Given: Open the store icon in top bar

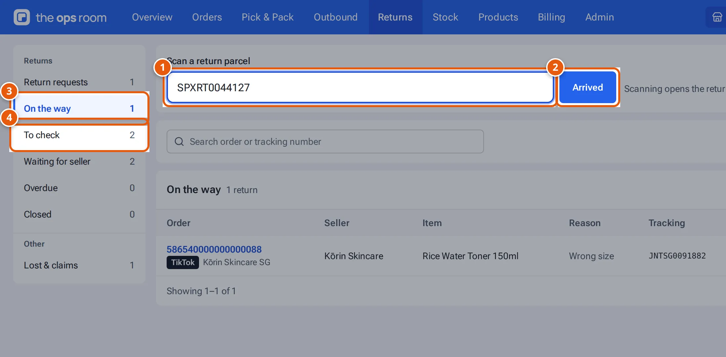Looking at the screenshot, I should click(717, 17).
